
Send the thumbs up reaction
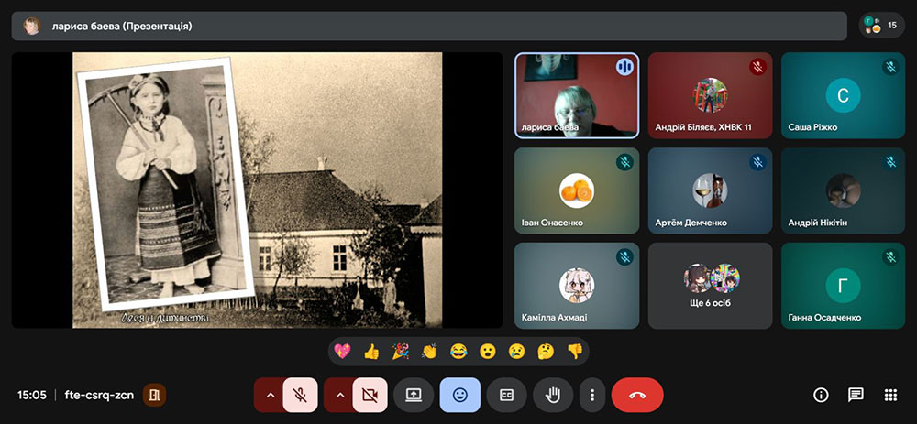coord(371,351)
